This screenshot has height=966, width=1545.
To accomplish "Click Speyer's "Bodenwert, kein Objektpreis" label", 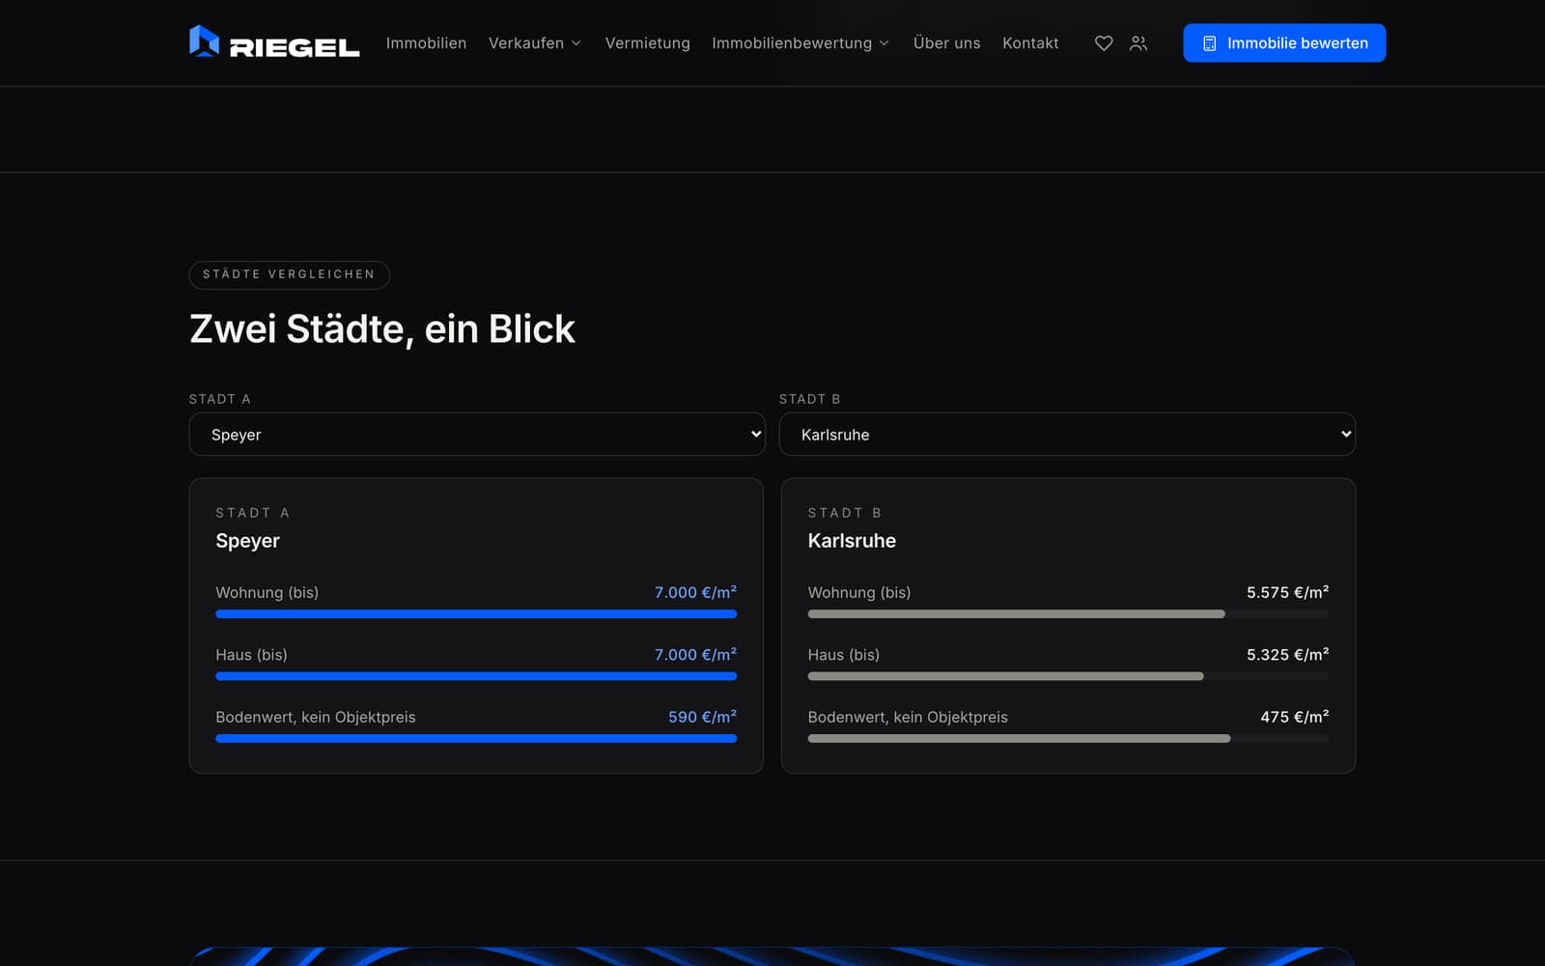I will point(316,717).
